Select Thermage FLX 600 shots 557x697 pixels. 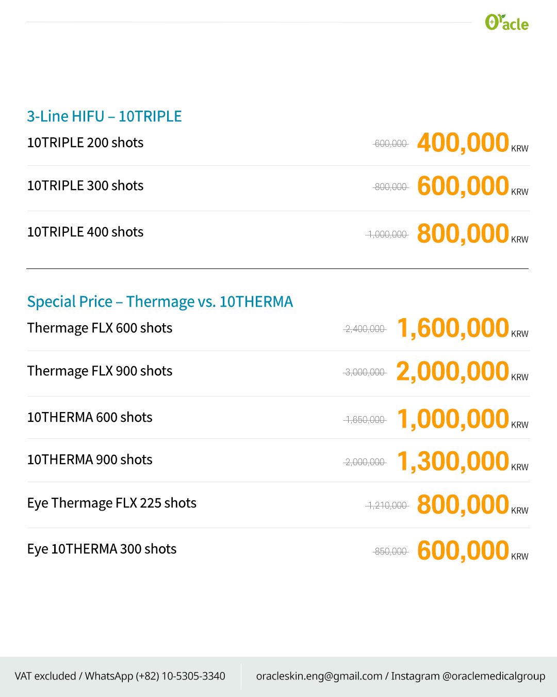point(100,328)
